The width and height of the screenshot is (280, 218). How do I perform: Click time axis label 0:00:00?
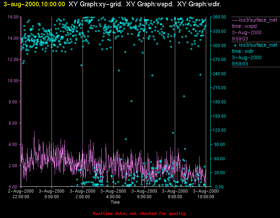click(x=52, y=196)
